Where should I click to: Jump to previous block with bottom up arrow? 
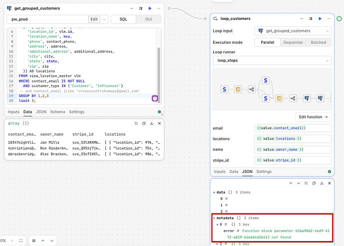[x=43, y=241]
